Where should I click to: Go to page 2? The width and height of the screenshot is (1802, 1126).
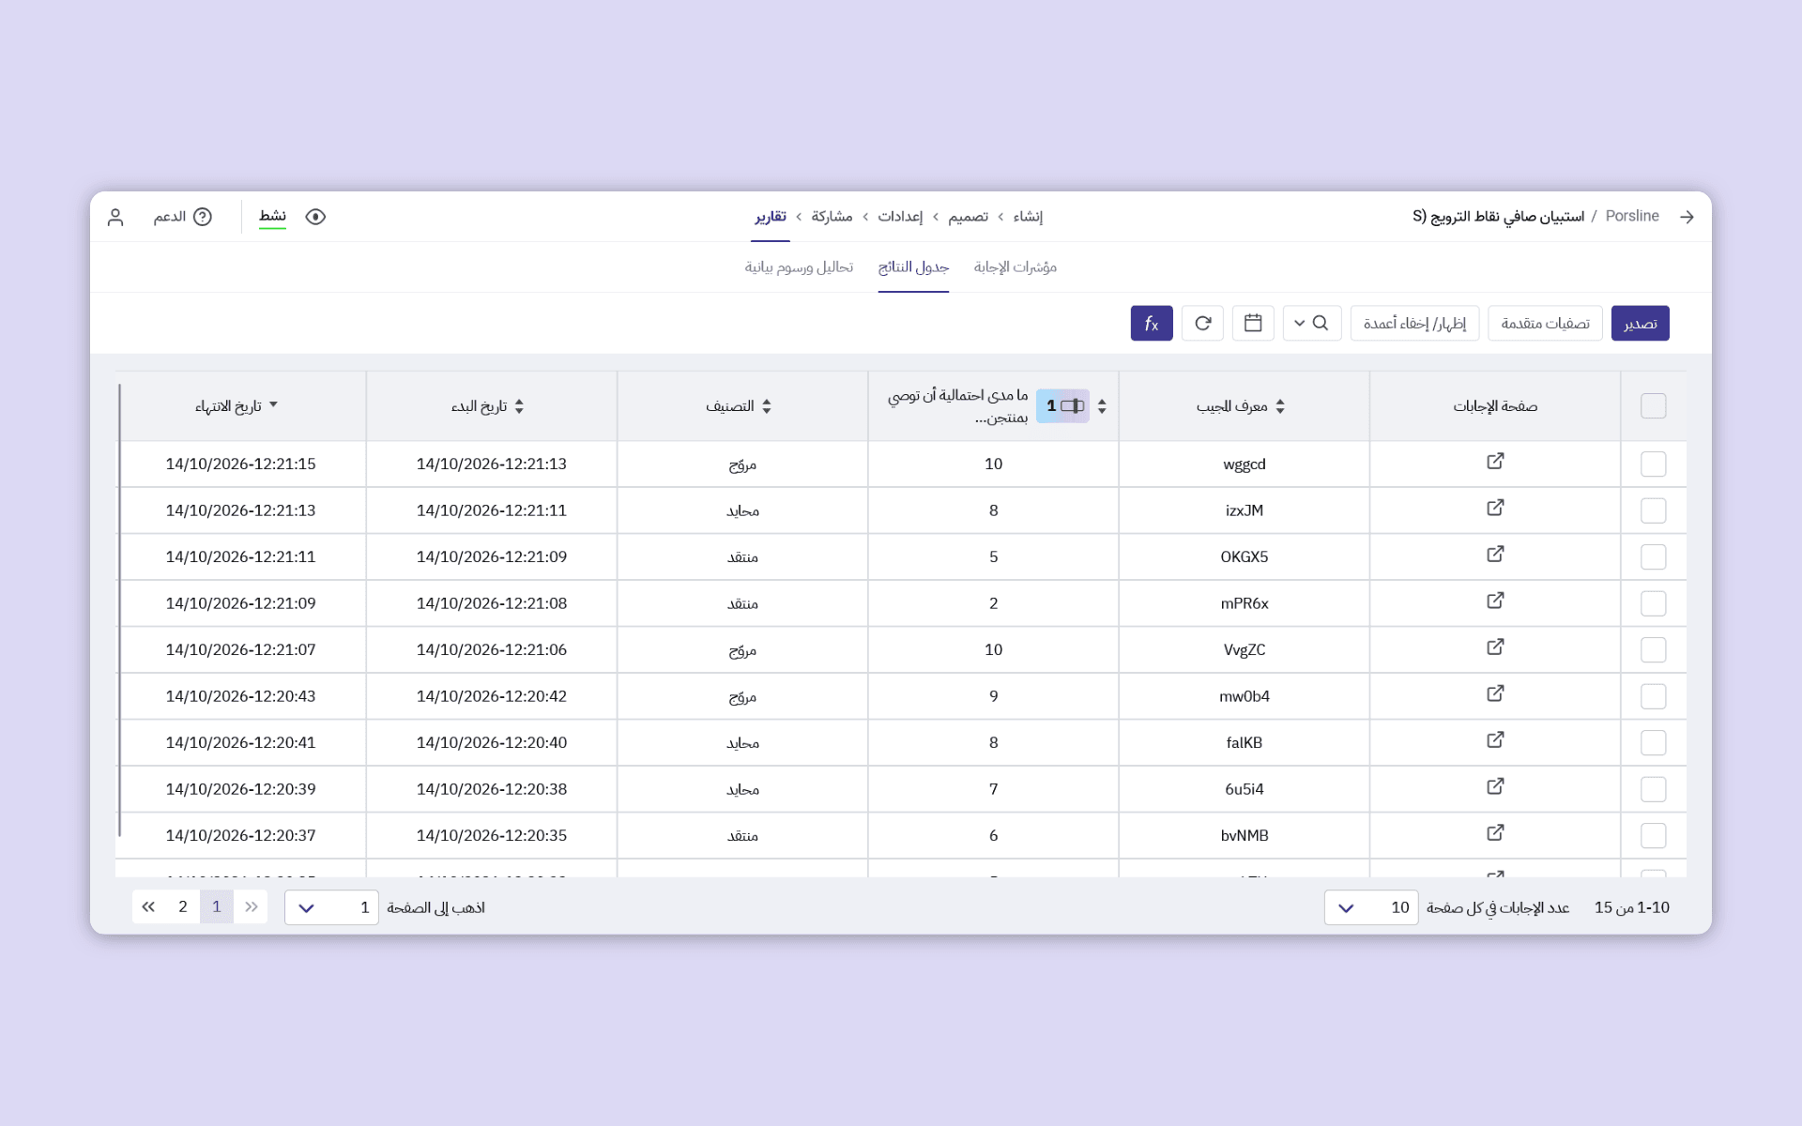[x=183, y=906]
